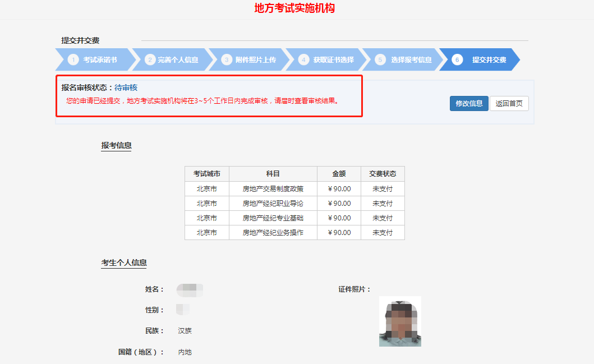
Task: Go to 完善个人信息 step
Action: [178, 59]
